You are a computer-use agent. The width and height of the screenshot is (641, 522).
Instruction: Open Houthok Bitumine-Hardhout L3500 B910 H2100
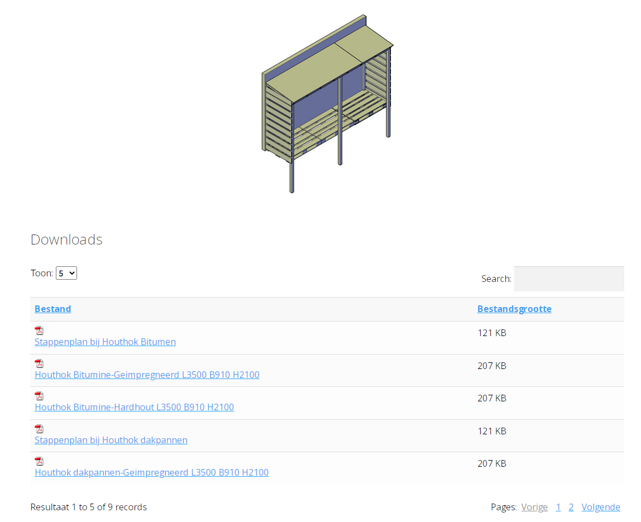(x=134, y=407)
